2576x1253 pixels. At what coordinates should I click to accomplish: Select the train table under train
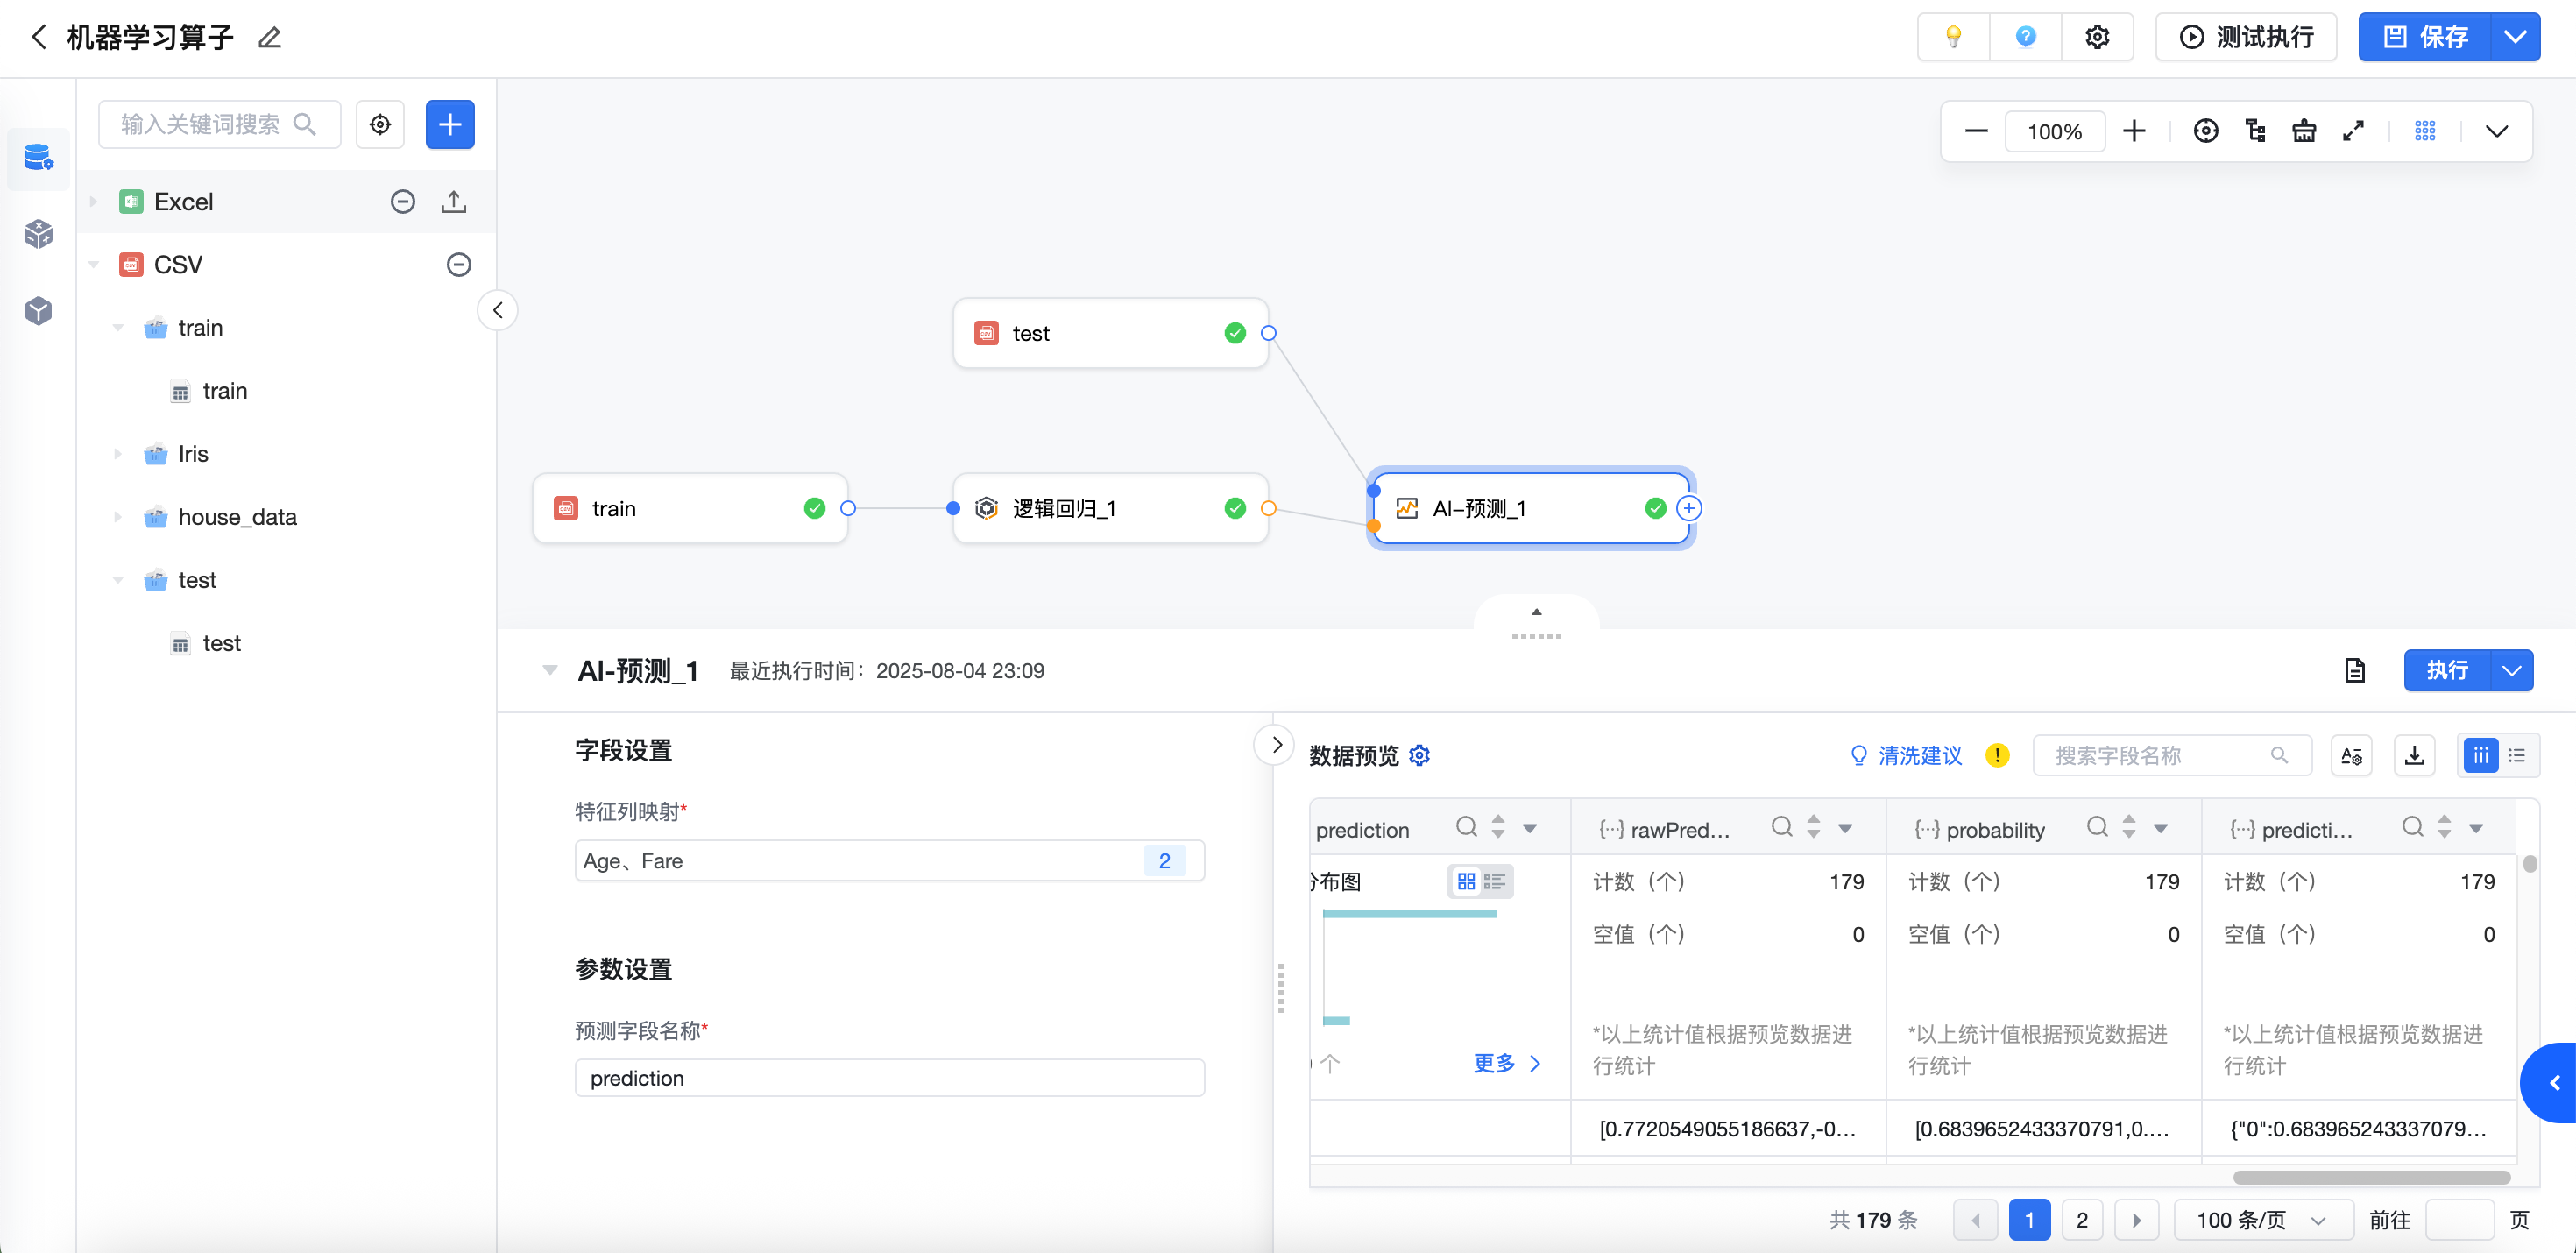(225, 391)
